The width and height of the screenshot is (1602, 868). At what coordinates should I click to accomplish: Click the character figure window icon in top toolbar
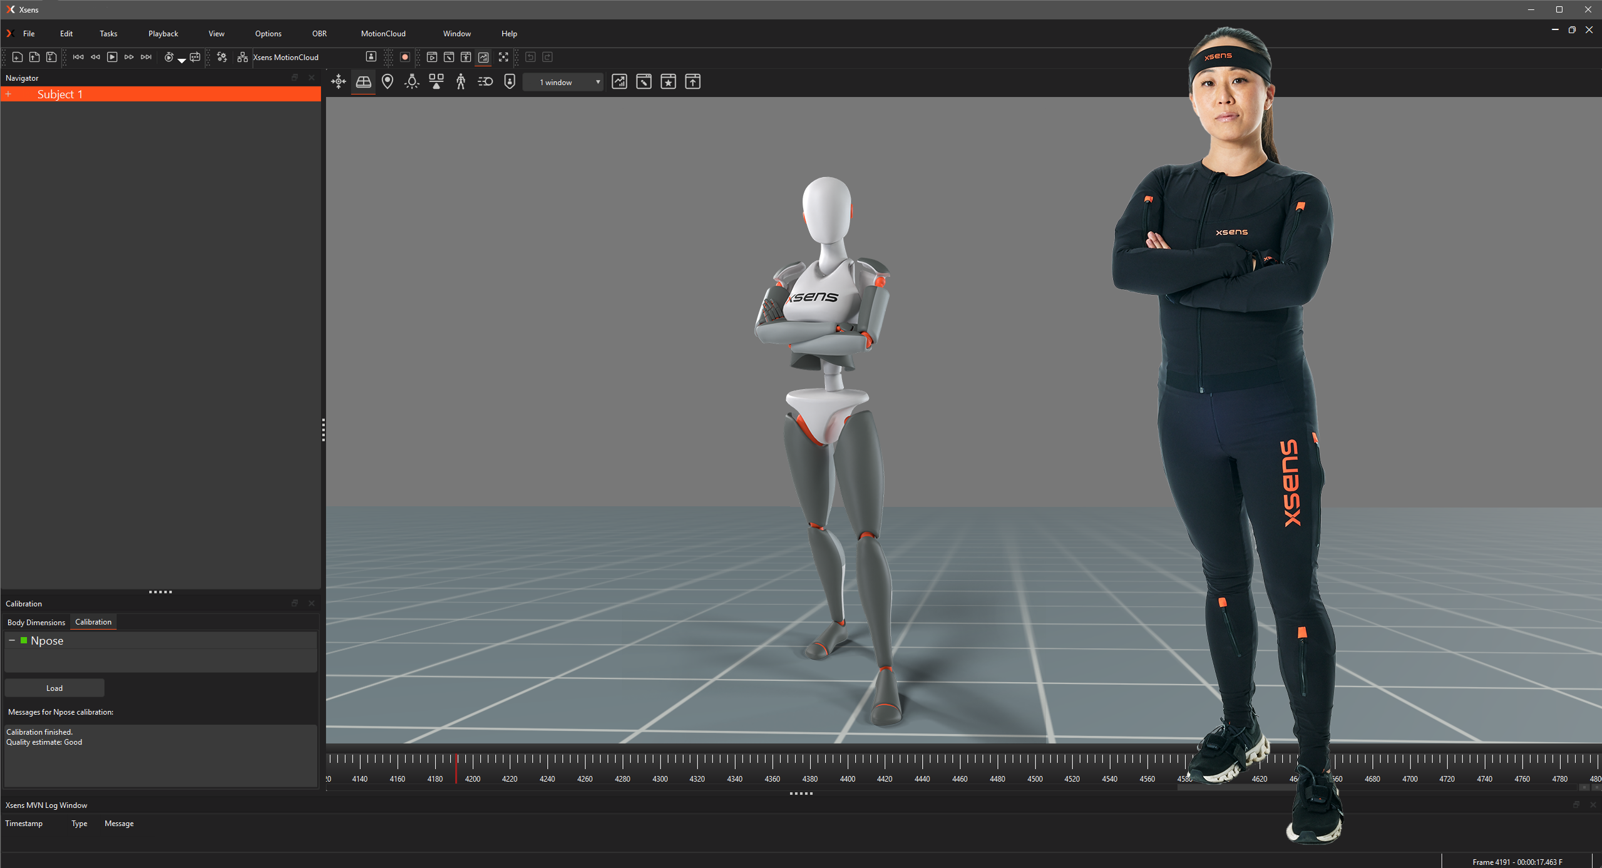click(x=466, y=57)
